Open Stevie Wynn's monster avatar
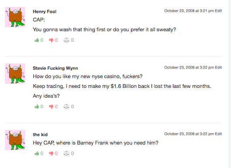231x168 pixels. (15, 73)
